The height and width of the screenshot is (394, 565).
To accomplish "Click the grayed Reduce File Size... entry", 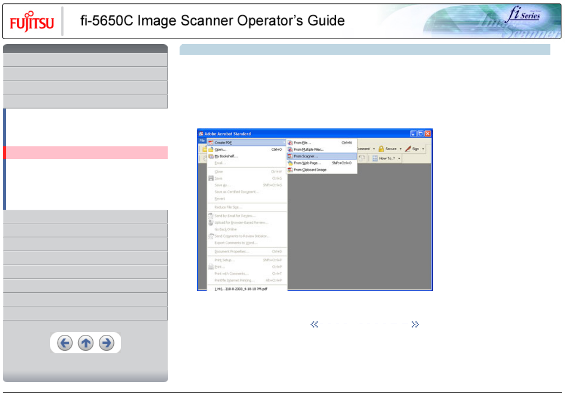I will (247, 207).
